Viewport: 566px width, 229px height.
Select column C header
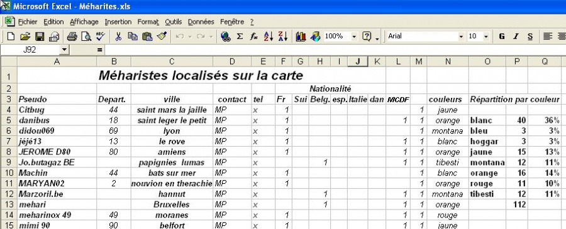pos(172,61)
